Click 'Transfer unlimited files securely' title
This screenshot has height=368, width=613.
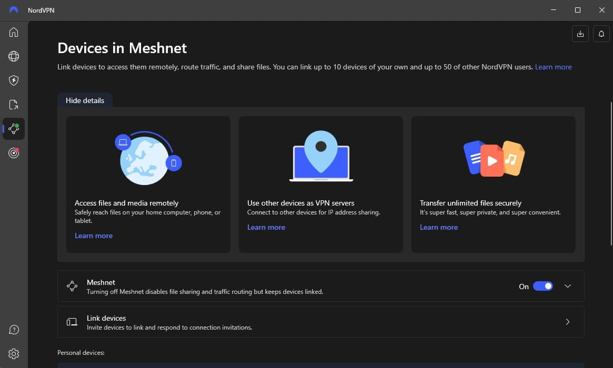pos(470,203)
